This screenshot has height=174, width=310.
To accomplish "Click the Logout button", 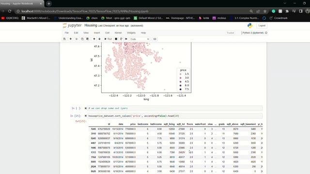I will click(262, 26).
